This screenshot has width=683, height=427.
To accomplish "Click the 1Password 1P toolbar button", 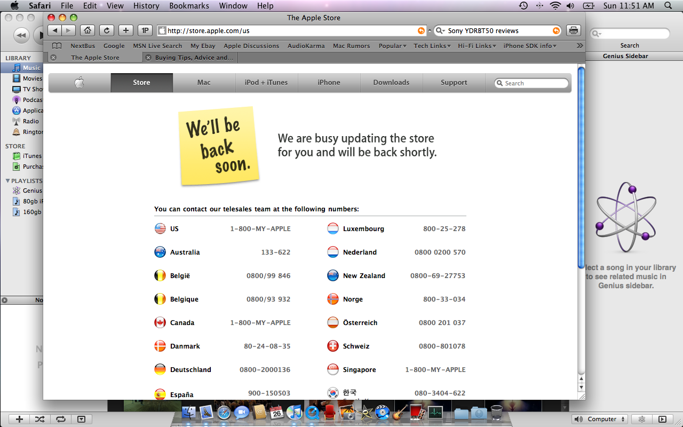I will (x=145, y=30).
